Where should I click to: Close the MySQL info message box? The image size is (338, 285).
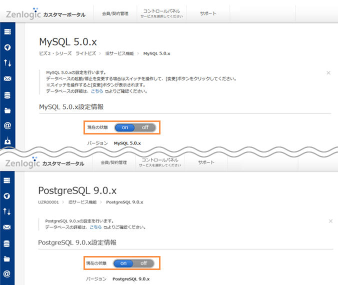click(328, 73)
